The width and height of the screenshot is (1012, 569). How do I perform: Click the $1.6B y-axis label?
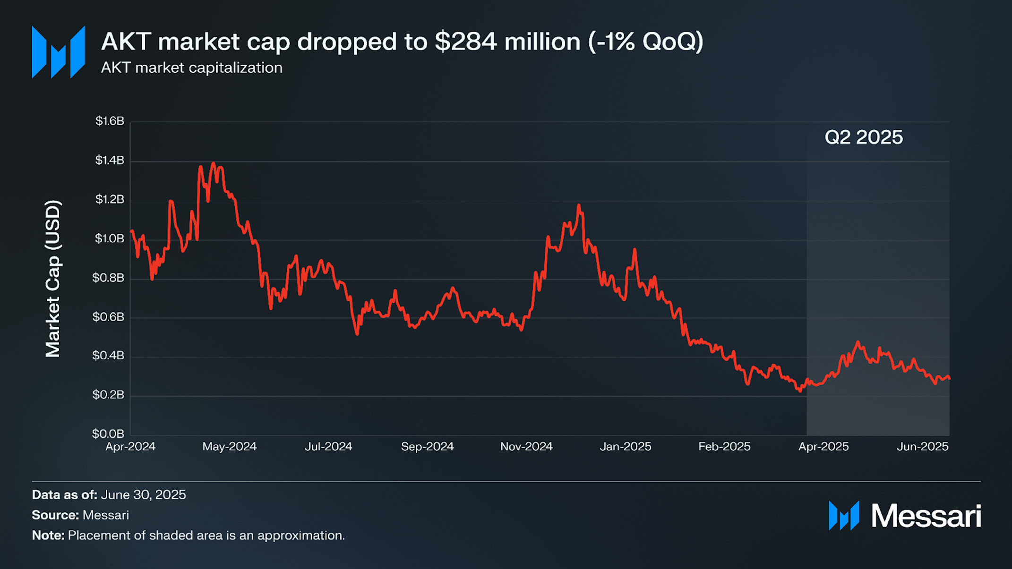(x=110, y=121)
